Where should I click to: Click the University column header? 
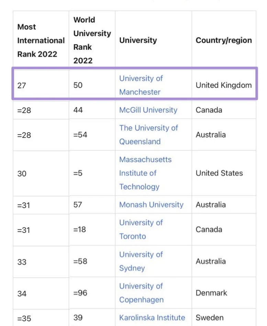[138, 40]
